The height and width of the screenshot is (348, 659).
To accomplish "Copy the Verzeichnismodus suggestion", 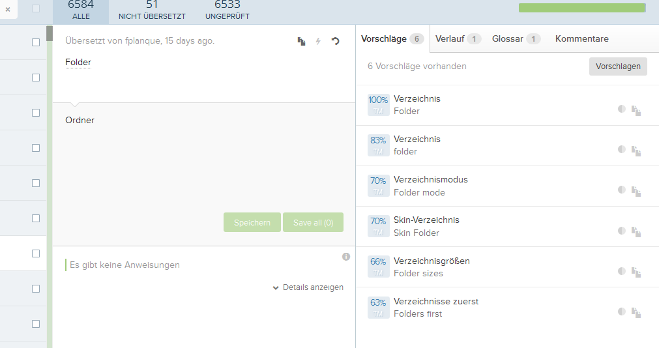I will pos(636,191).
